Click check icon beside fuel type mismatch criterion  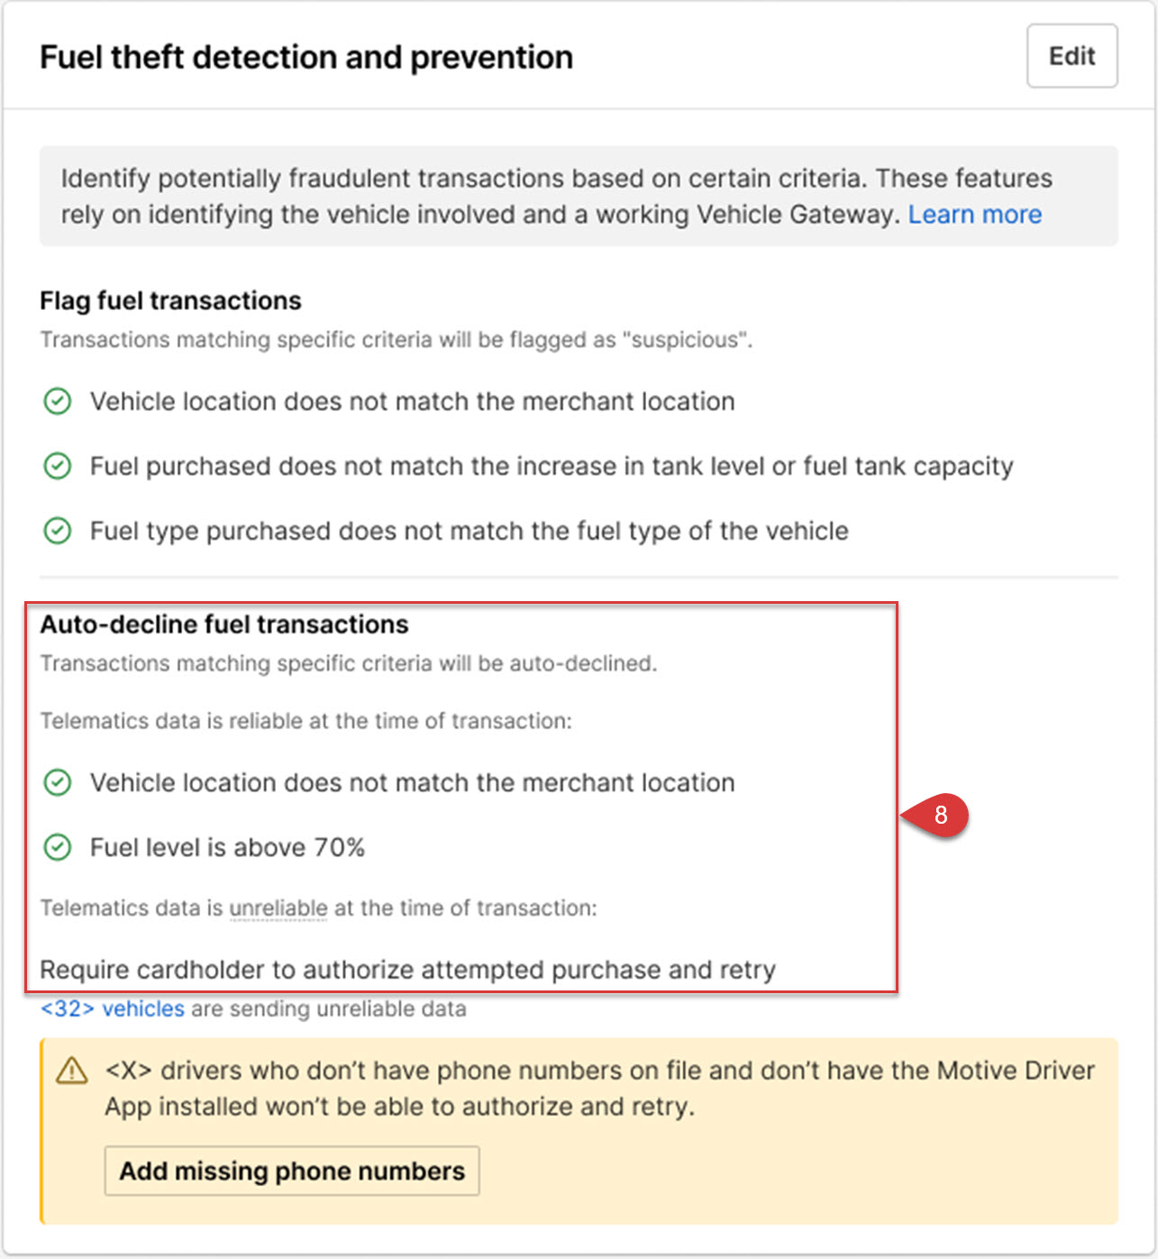pos(58,531)
